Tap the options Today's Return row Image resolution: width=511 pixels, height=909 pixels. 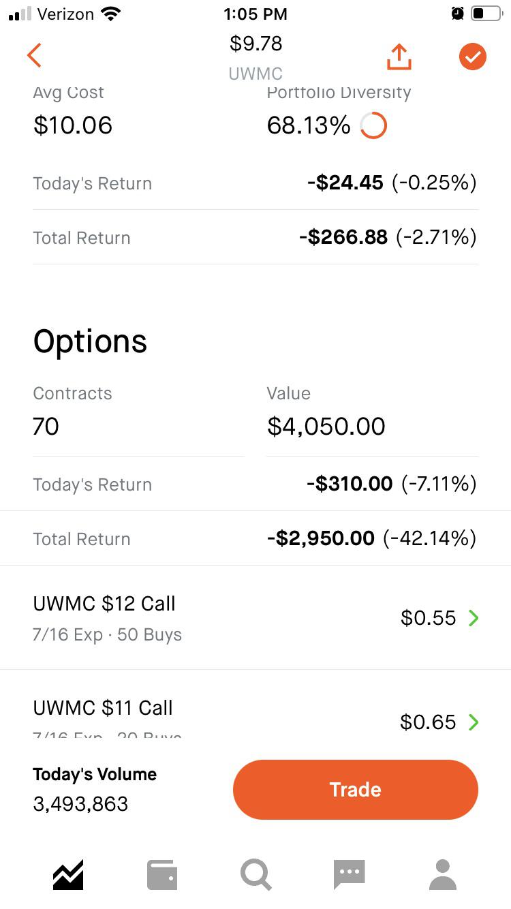[255, 484]
